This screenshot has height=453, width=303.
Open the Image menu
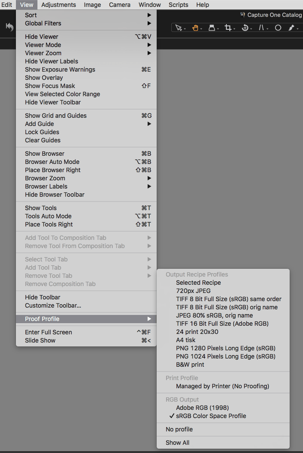(92, 5)
